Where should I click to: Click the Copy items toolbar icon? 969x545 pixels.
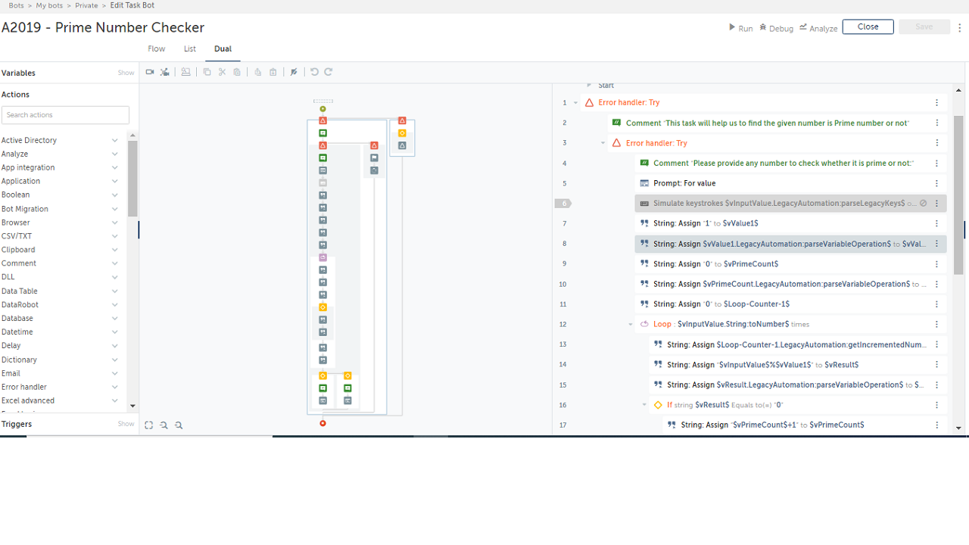207,72
